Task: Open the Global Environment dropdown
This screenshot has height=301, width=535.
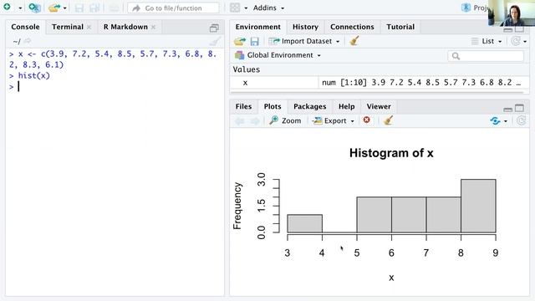Action: pyautogui.click(x=278, y=55)
